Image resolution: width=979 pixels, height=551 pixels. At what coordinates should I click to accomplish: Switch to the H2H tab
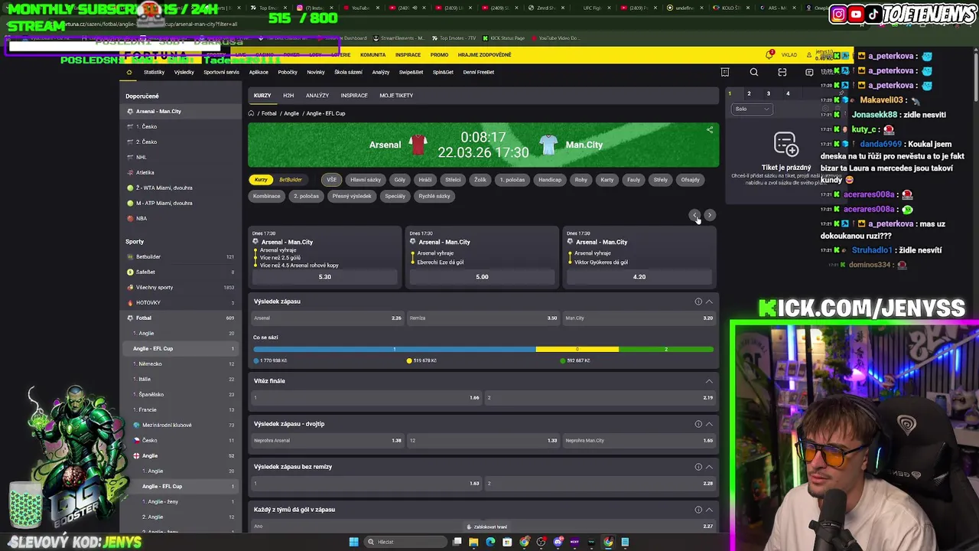pos(288,96)
